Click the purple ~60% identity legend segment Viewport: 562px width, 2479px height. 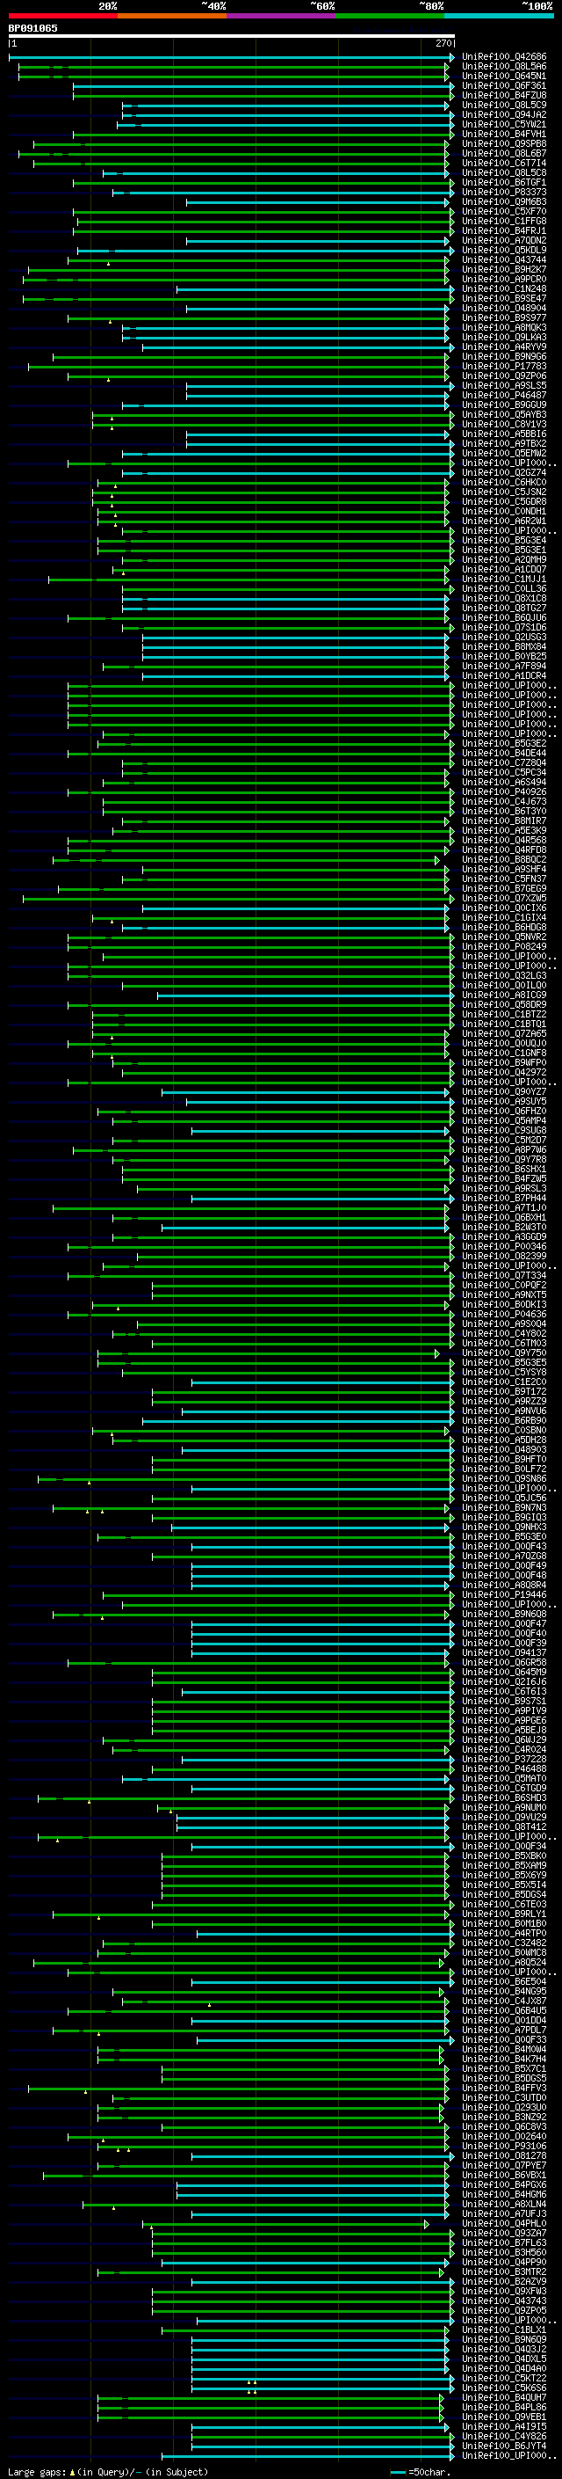pyautogui.click(x=280, y=16)
